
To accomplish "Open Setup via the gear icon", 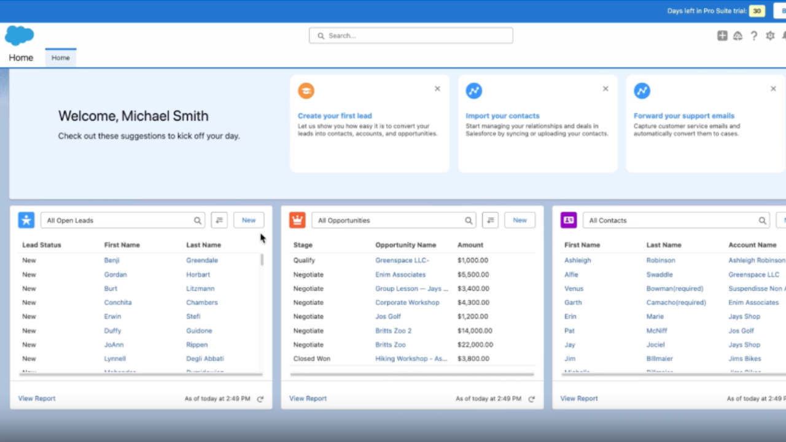I will [770, 36].
